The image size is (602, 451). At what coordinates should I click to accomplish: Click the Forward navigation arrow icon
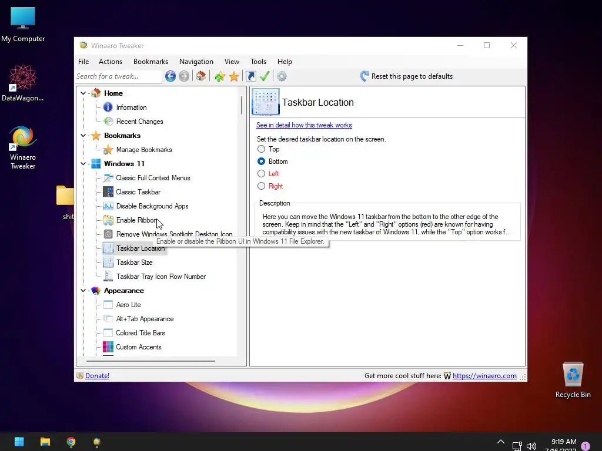184,76
